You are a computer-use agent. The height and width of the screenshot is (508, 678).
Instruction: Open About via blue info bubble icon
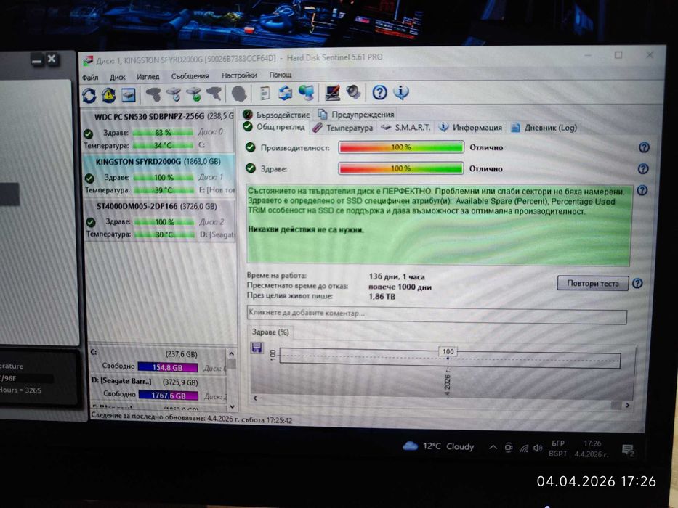tap(401, 92)
